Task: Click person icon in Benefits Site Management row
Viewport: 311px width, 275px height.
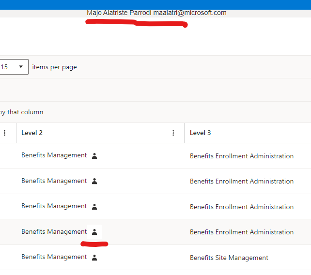Action: [x=94, y=258]
